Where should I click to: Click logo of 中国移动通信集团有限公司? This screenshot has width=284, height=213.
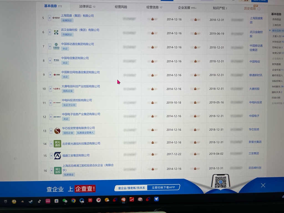tap(56, 46)
